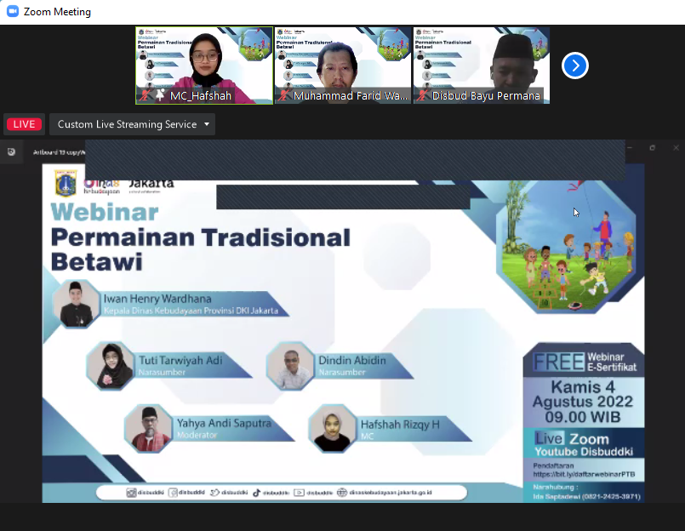Image resolution: width=685 pixels, height=531 pixels.
Task: Click the YouTube disbuddki icon in footer
Action: (x=299, y=493)
